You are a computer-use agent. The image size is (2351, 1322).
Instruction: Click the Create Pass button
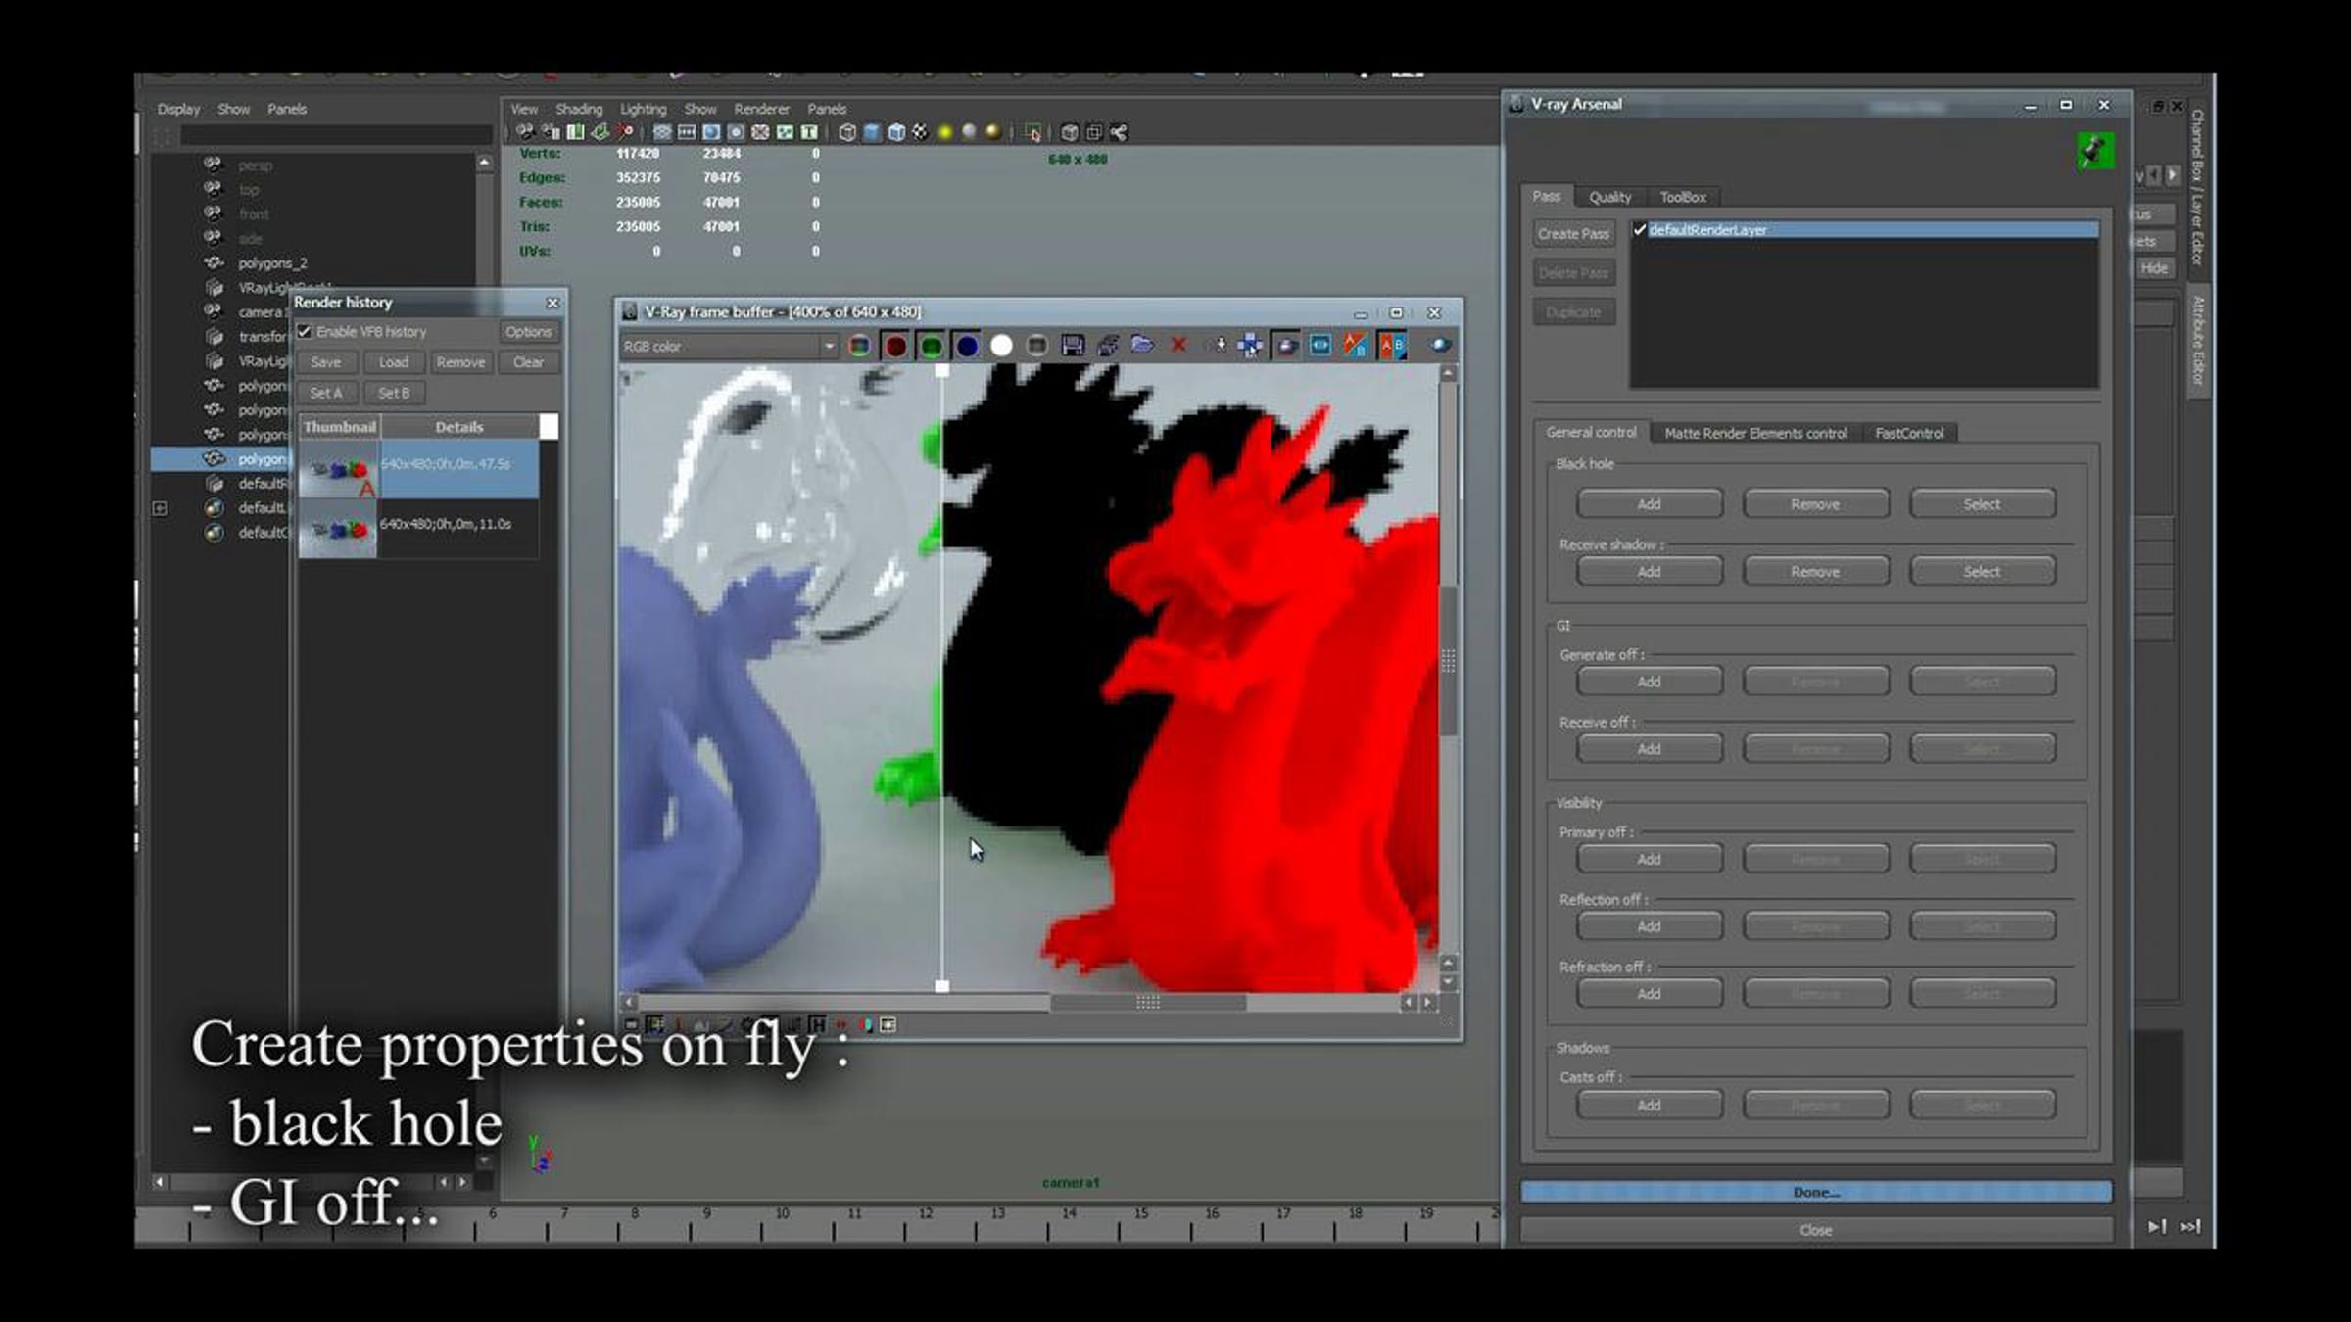click(x=1573, y=234)
